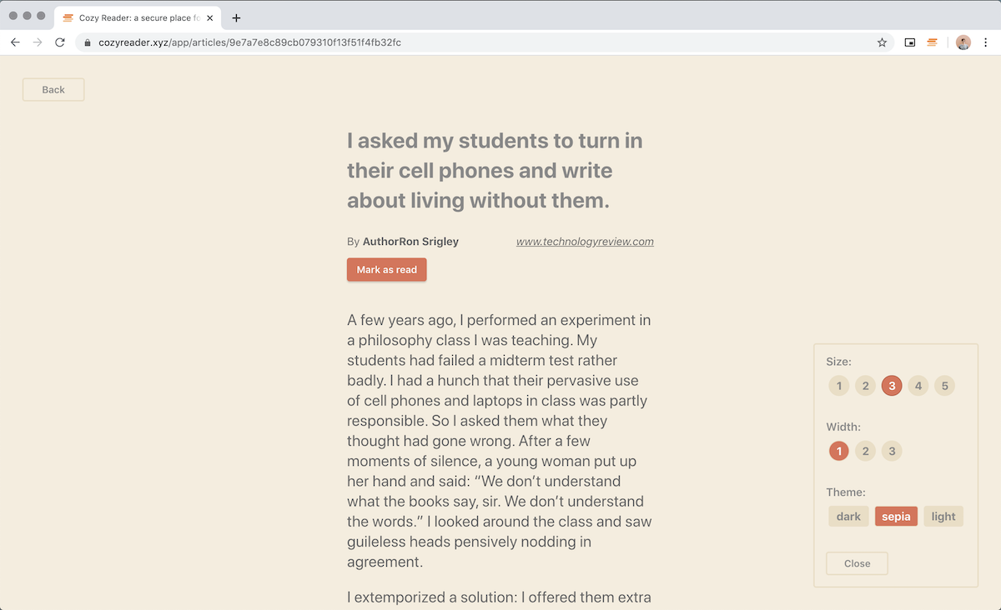Open a new tab with plus icon

[237, 17]
